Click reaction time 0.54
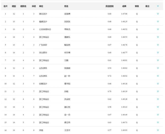165x134 pixels. tap(109, 68)
